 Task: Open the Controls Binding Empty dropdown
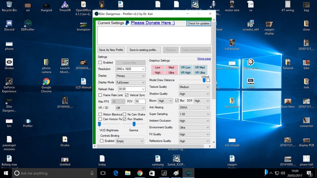(x=130, y=141)
